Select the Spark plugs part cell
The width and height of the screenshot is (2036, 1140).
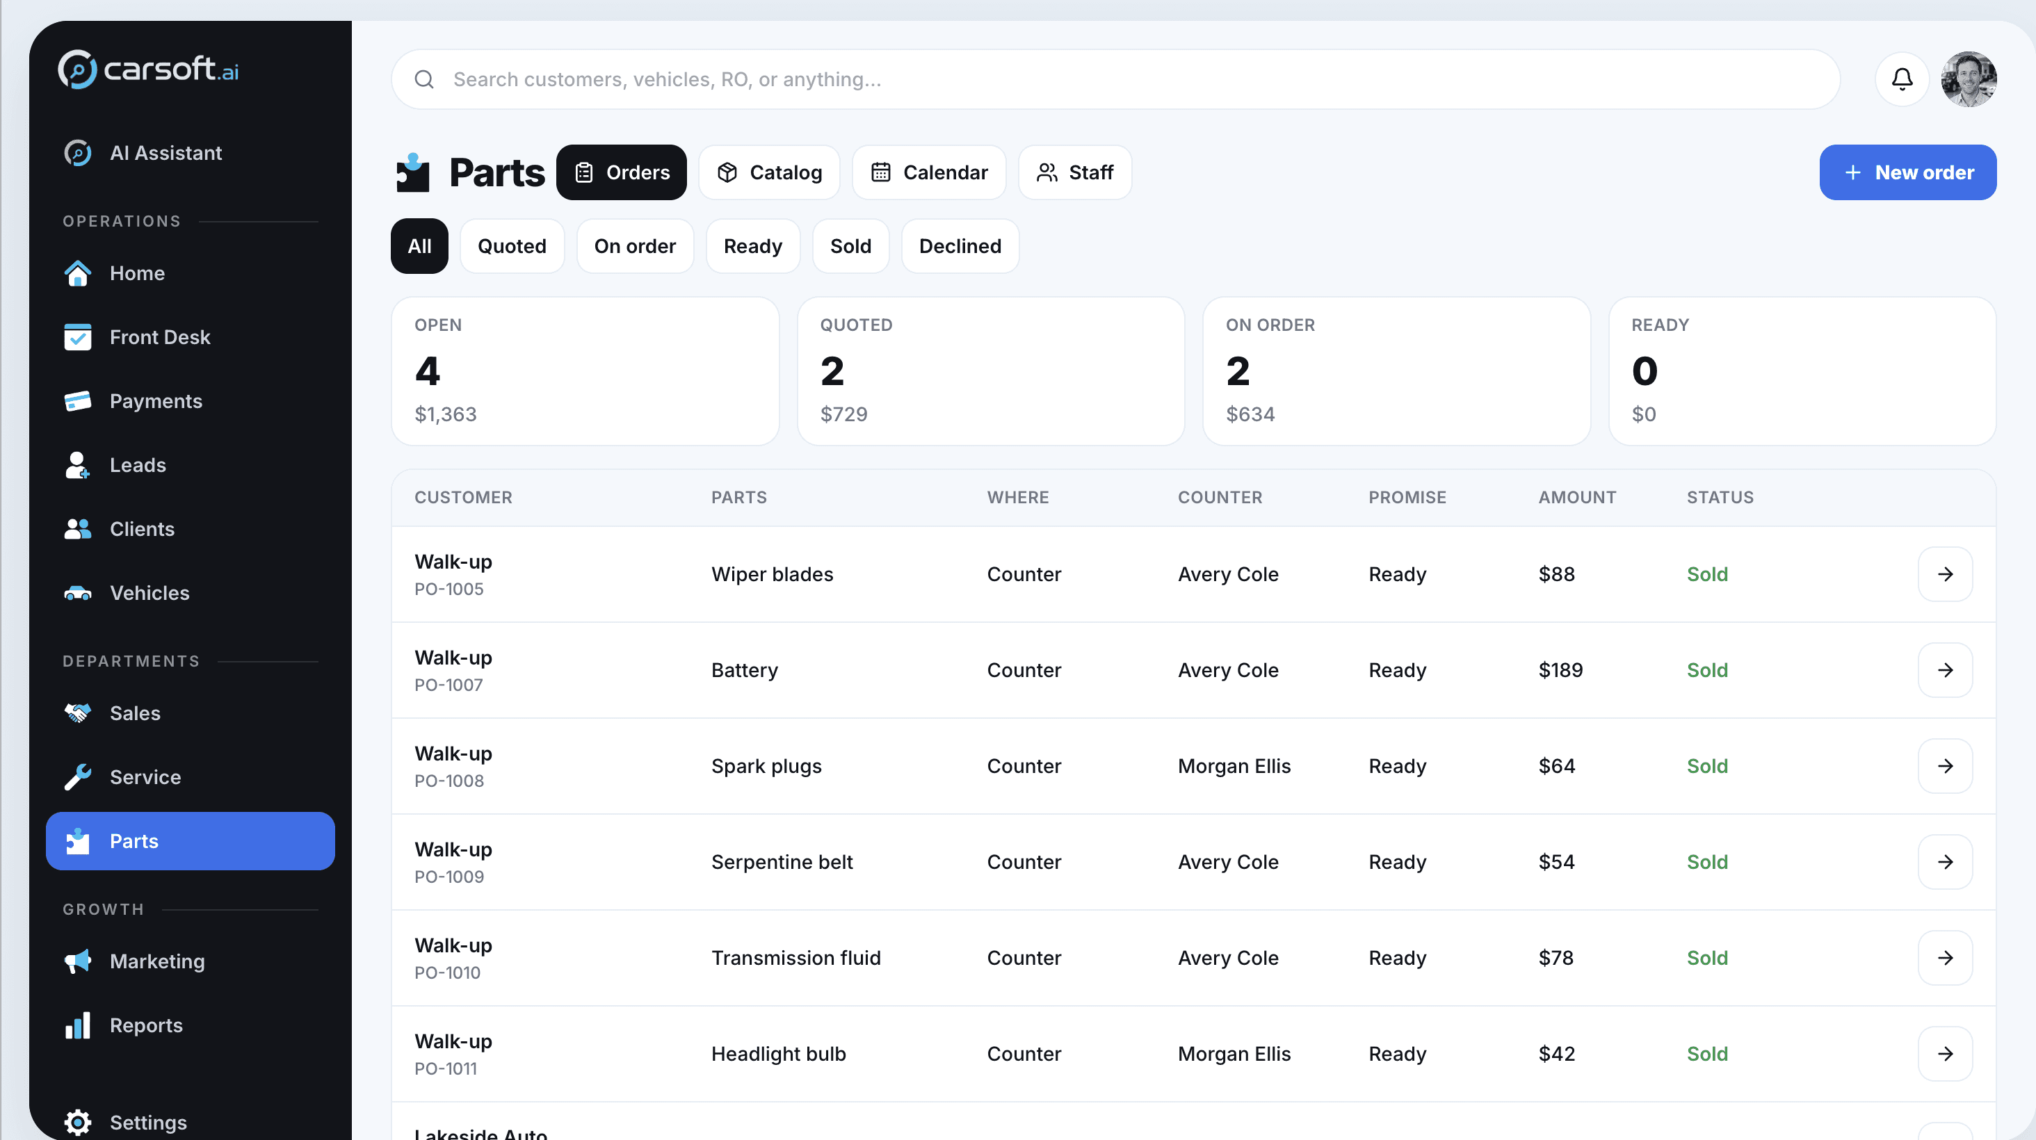767,766
